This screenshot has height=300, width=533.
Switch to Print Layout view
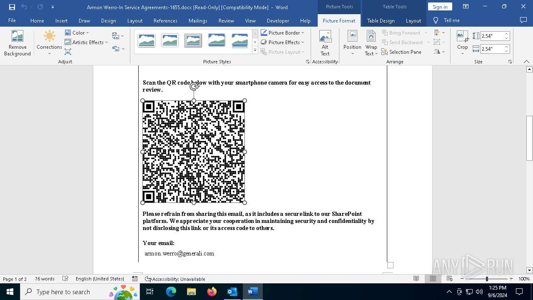[x=433, y=279]
